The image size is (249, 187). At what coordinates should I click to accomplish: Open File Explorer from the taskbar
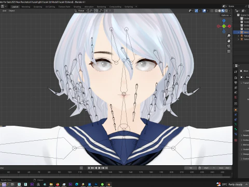(x=51, y=184)
